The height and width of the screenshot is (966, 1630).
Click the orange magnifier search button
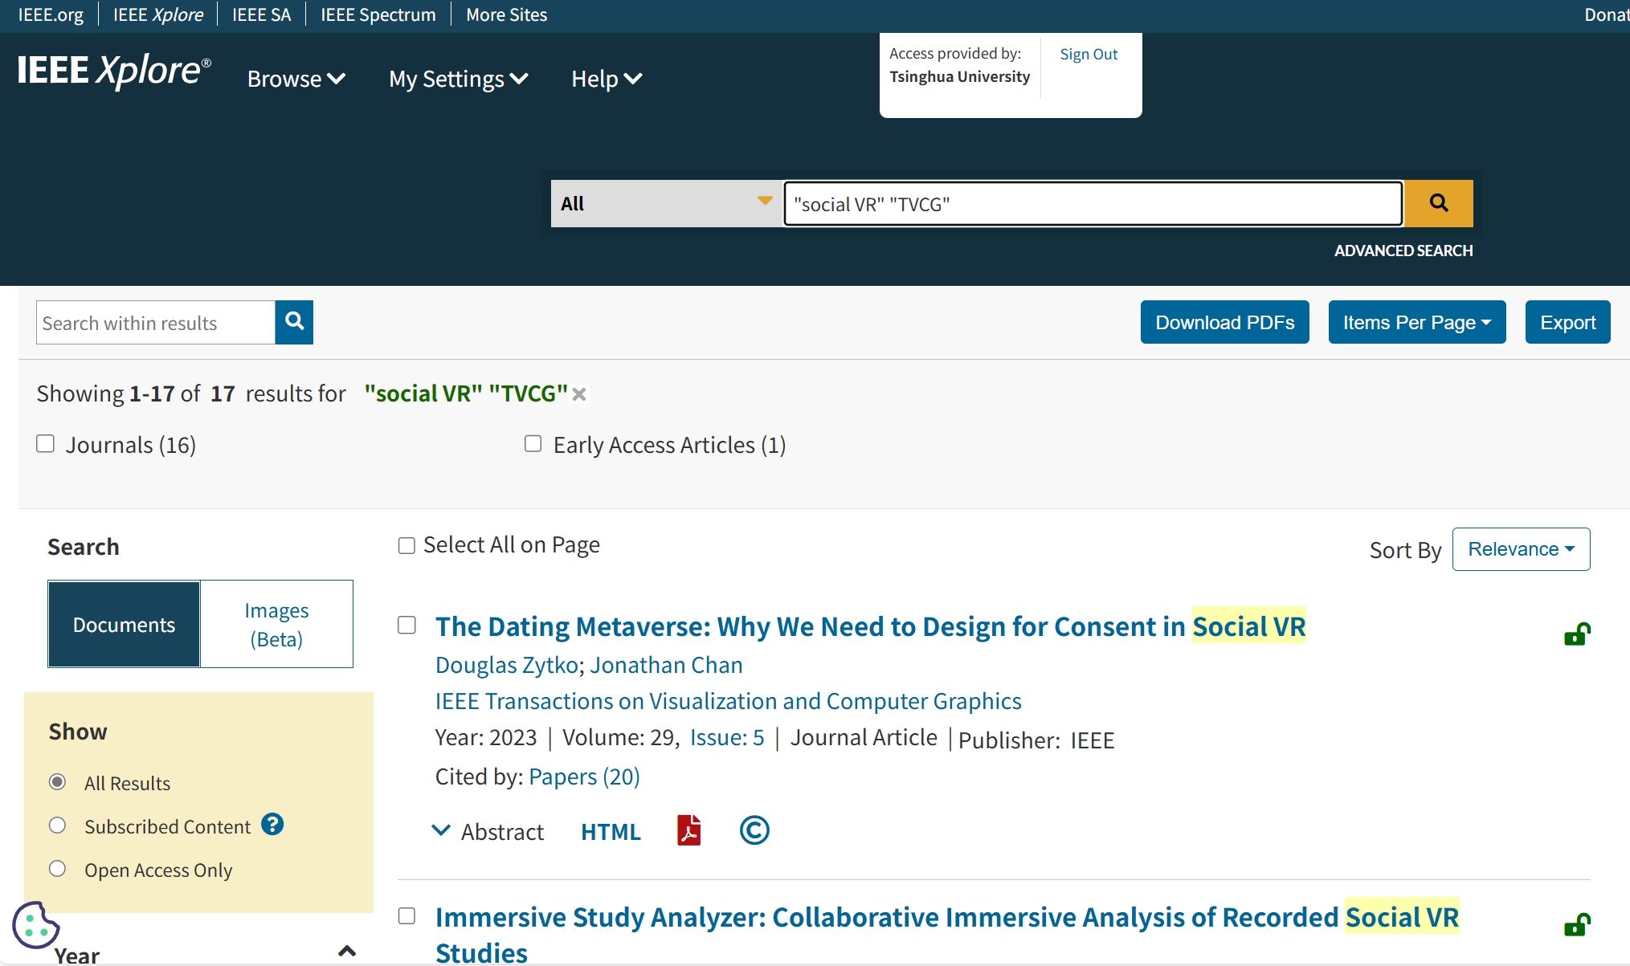tap(1438, 203)
